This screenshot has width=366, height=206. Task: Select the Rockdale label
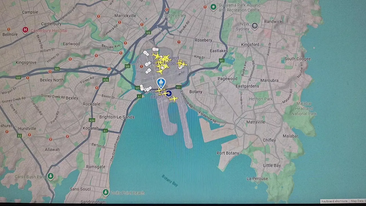point(91,104)
